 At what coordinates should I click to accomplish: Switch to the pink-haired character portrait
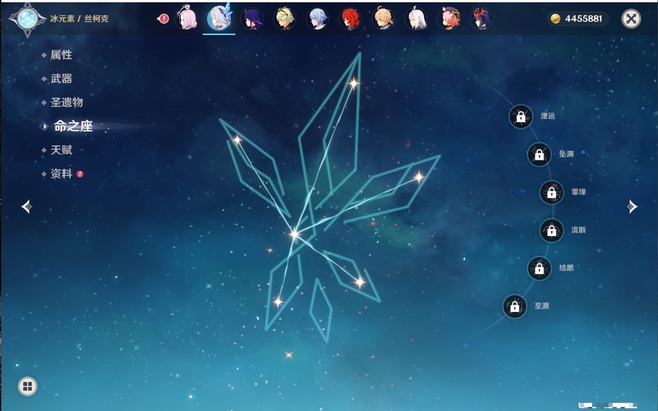click(x=187, y=19)
